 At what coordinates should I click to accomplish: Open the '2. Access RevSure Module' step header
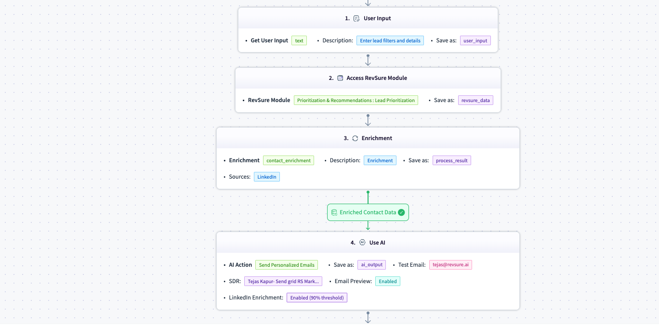pyautogui.click(x=368, y=78)
